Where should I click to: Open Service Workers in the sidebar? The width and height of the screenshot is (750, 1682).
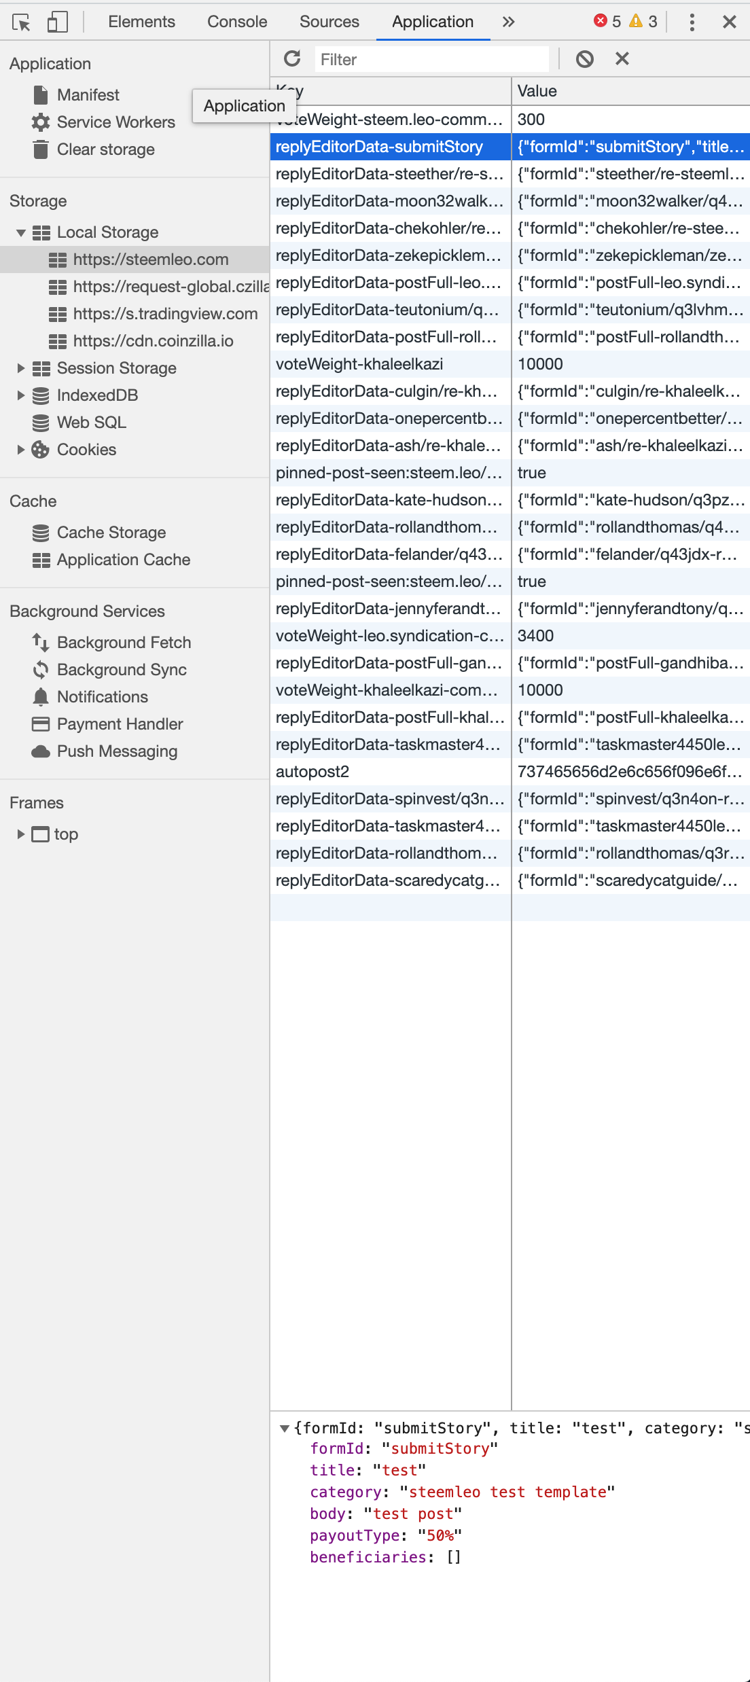tap(115, 122)
